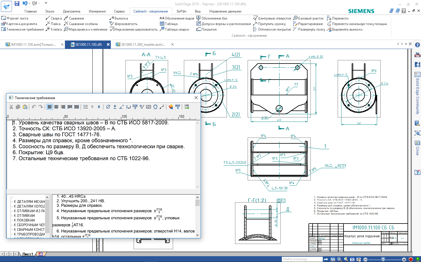Click the numbered list icon
The image size is (421, 262).
[x=86, y=107]
